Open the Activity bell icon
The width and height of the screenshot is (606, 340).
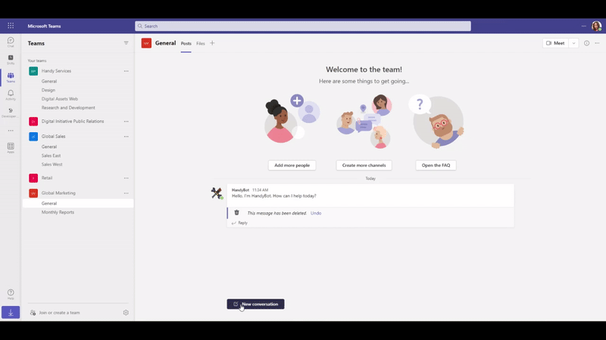(11, 95)
